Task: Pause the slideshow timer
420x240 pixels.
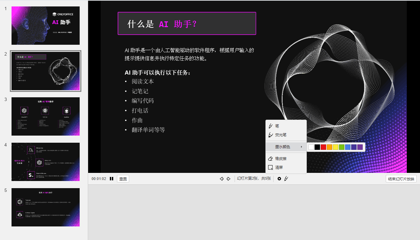Action: (112, 179)
